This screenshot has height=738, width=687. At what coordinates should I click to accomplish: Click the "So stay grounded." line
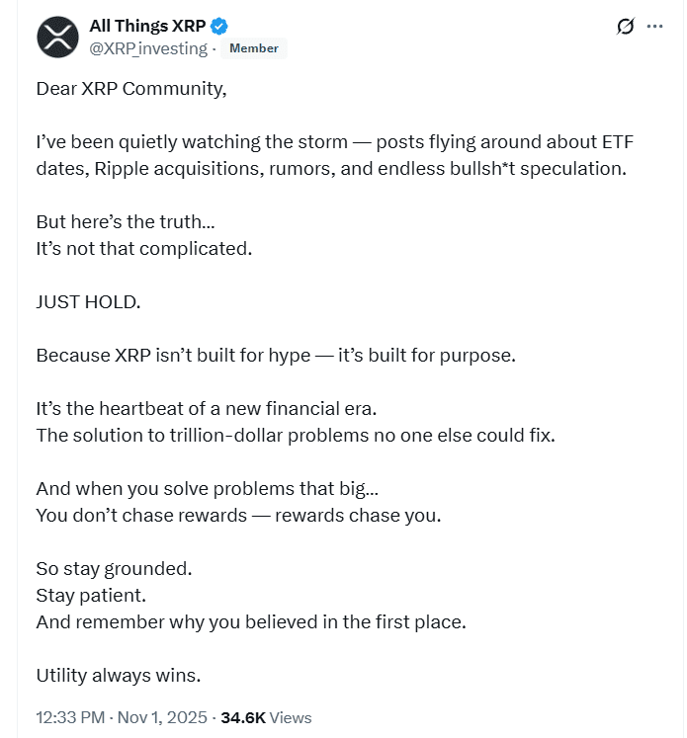coord(114,569)
